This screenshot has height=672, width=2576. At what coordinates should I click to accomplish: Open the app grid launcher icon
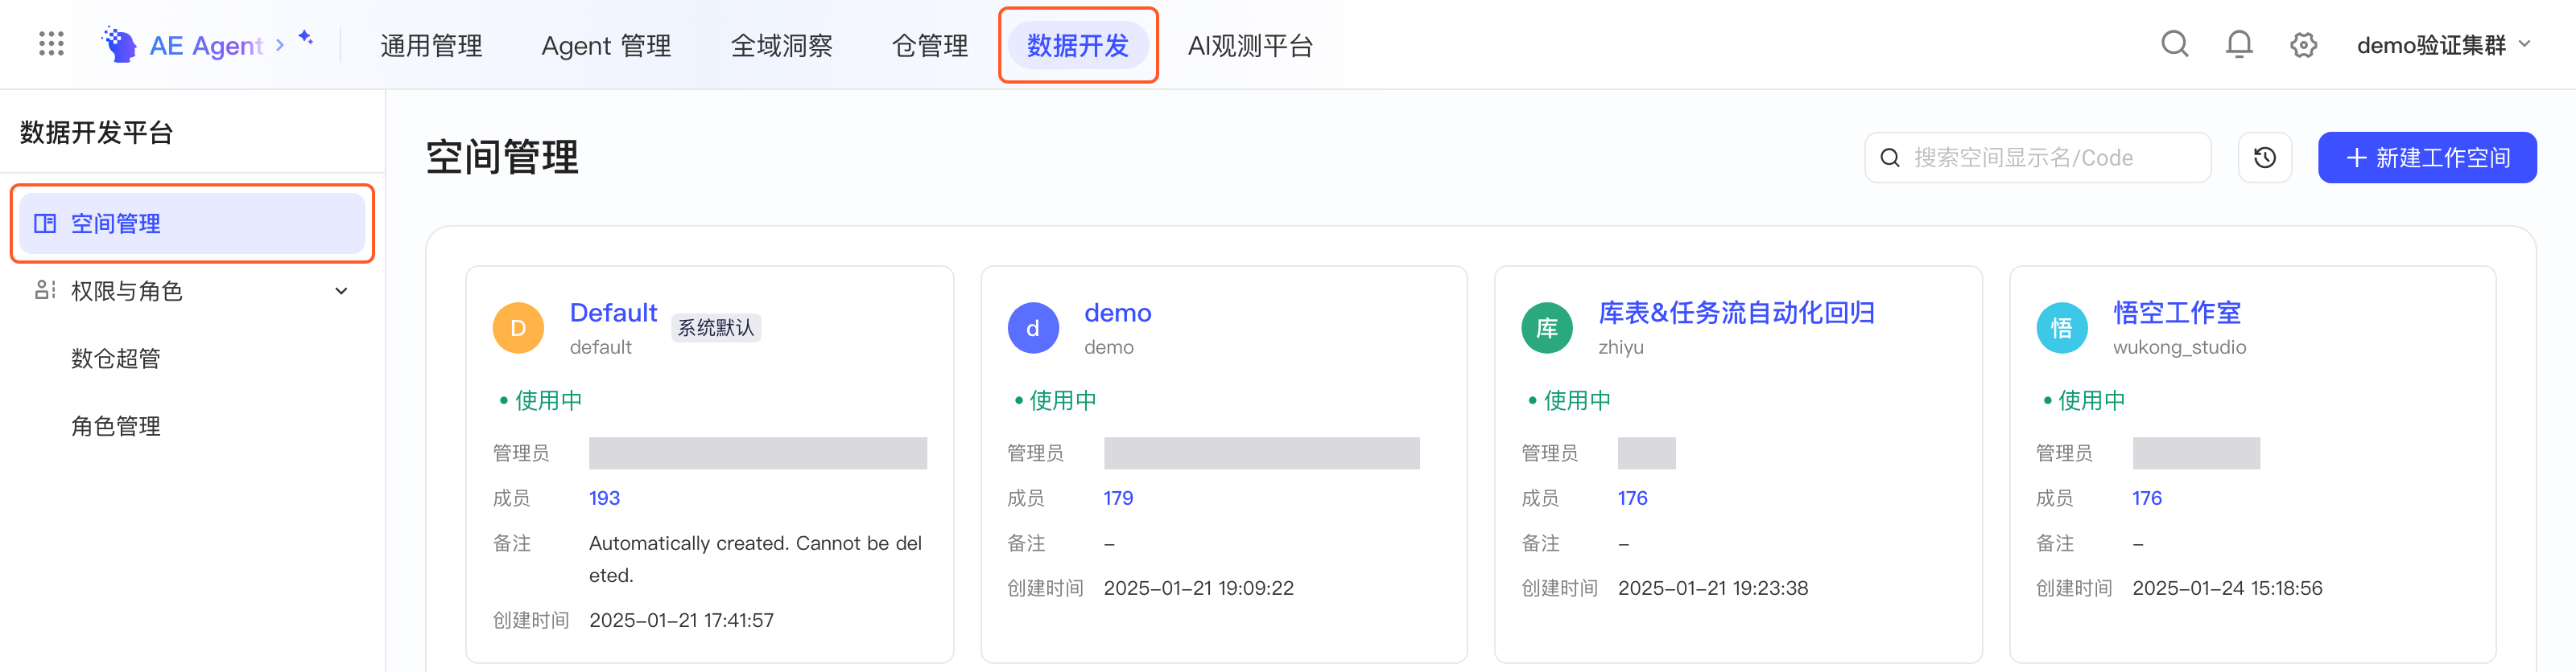coord(51,44)
